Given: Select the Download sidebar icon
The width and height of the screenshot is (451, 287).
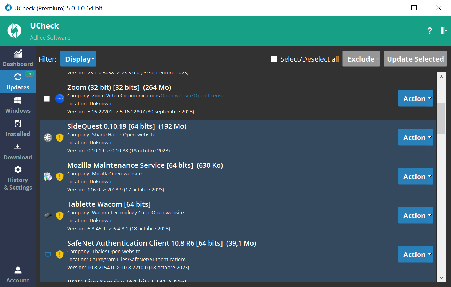Looking at the screenshot, I should (18, 147).
